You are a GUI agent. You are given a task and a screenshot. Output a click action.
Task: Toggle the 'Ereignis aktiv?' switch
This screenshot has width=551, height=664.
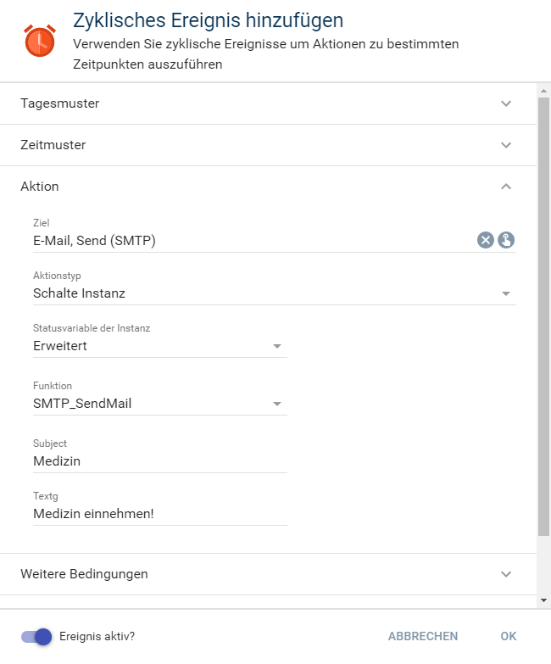pos(37,636)
